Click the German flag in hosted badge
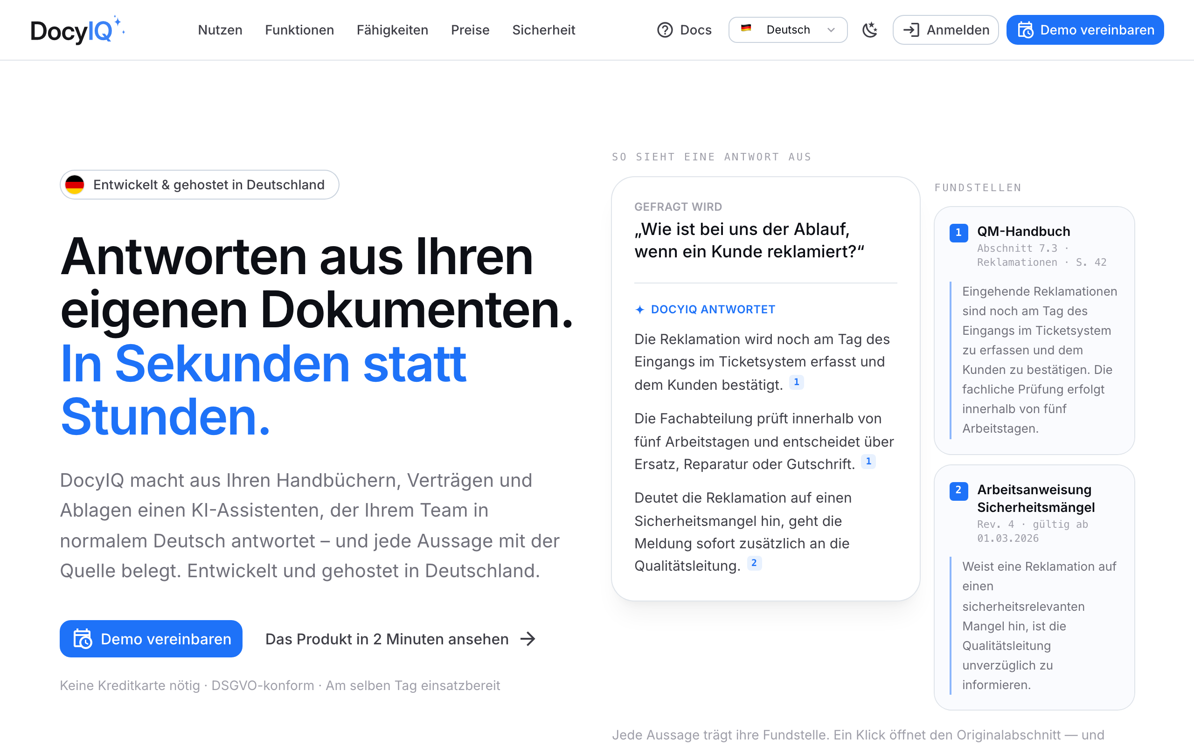Image resolution: width=1194 pixels, height=746 pixels. [75, 185]
